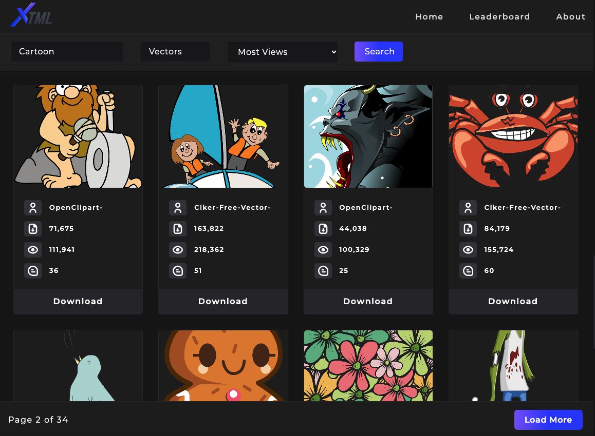Click the Search button
The image size is (595, 436).
pos(379,51)
